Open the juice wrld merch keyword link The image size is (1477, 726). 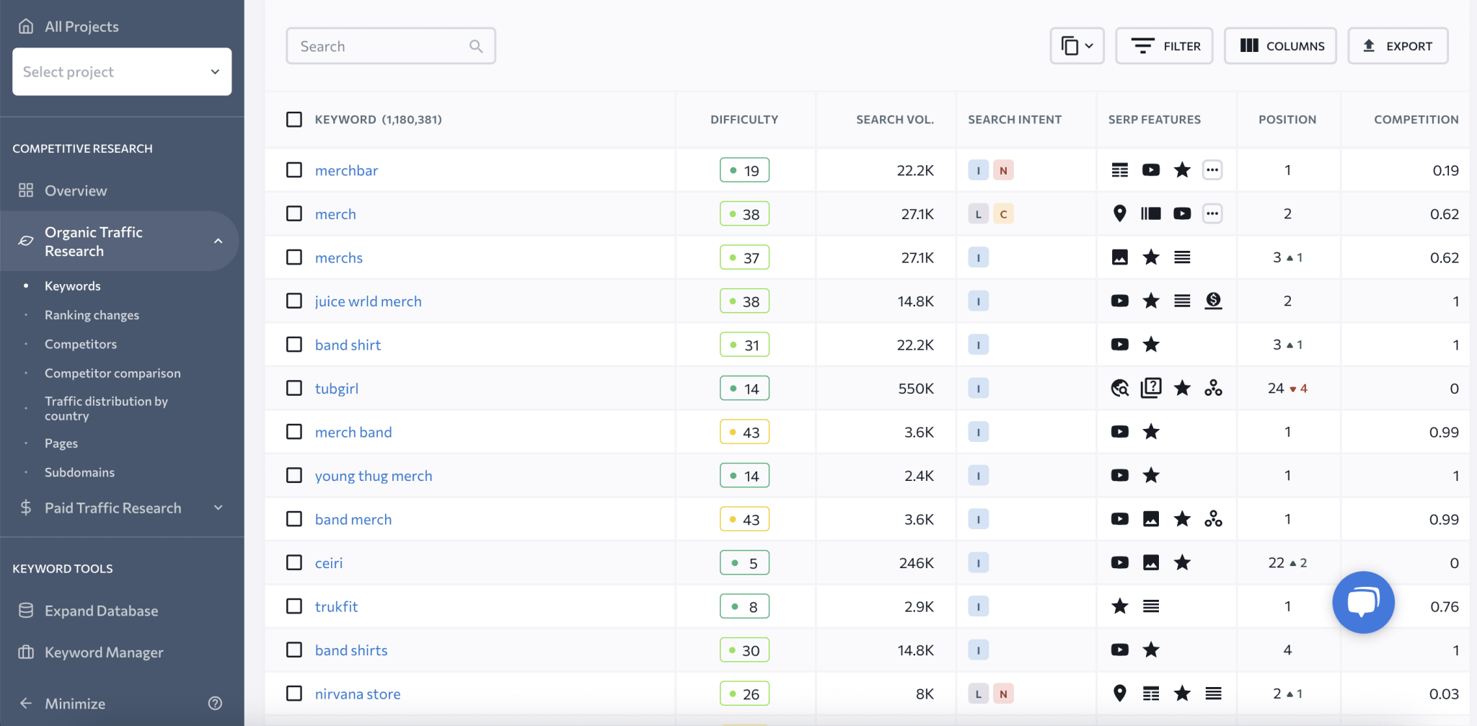point(368,301)
